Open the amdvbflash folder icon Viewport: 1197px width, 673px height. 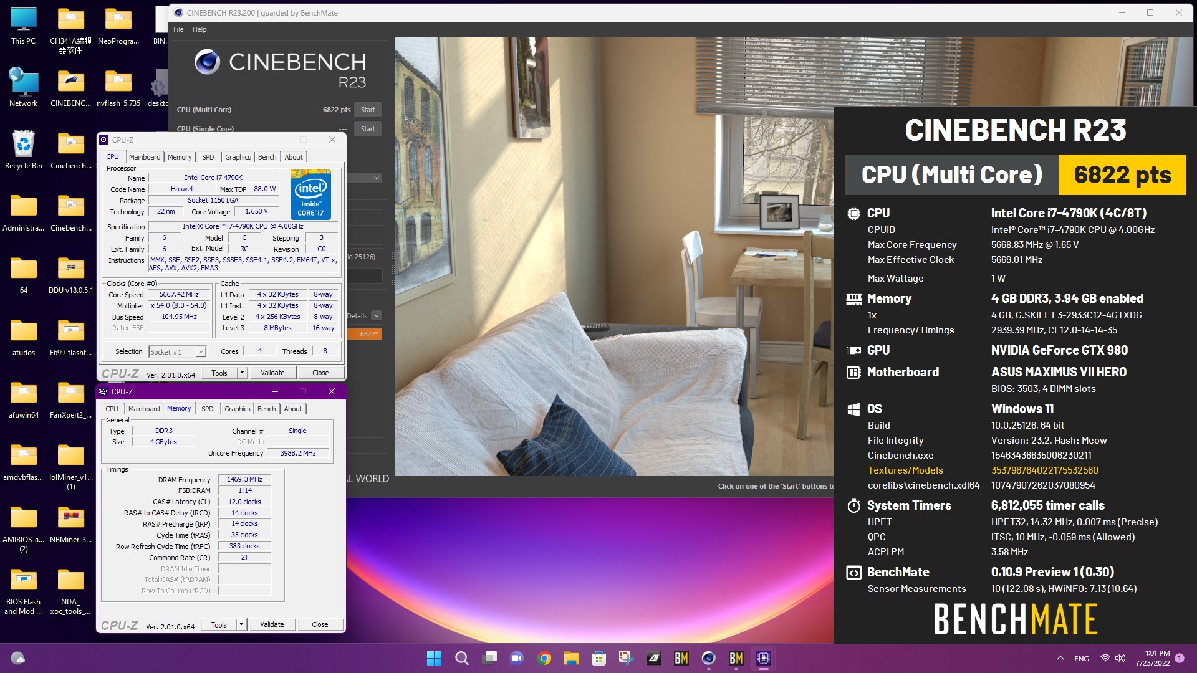click(x=24, y=461)
